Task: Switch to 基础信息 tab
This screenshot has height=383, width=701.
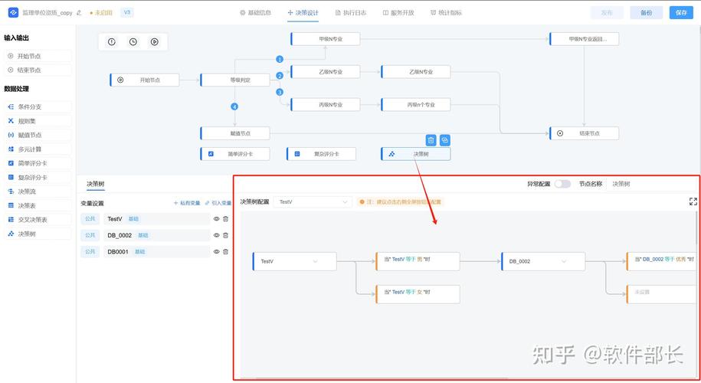Action: coord(255,13)
